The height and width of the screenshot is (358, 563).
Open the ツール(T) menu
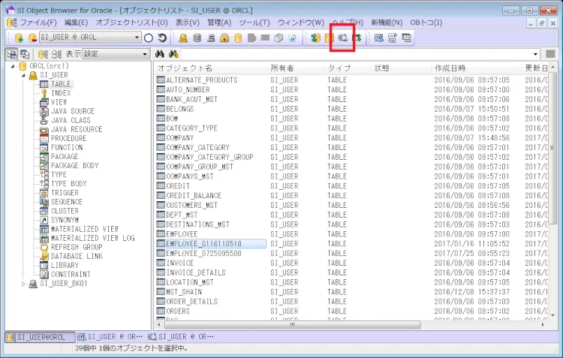coord(254,23)
